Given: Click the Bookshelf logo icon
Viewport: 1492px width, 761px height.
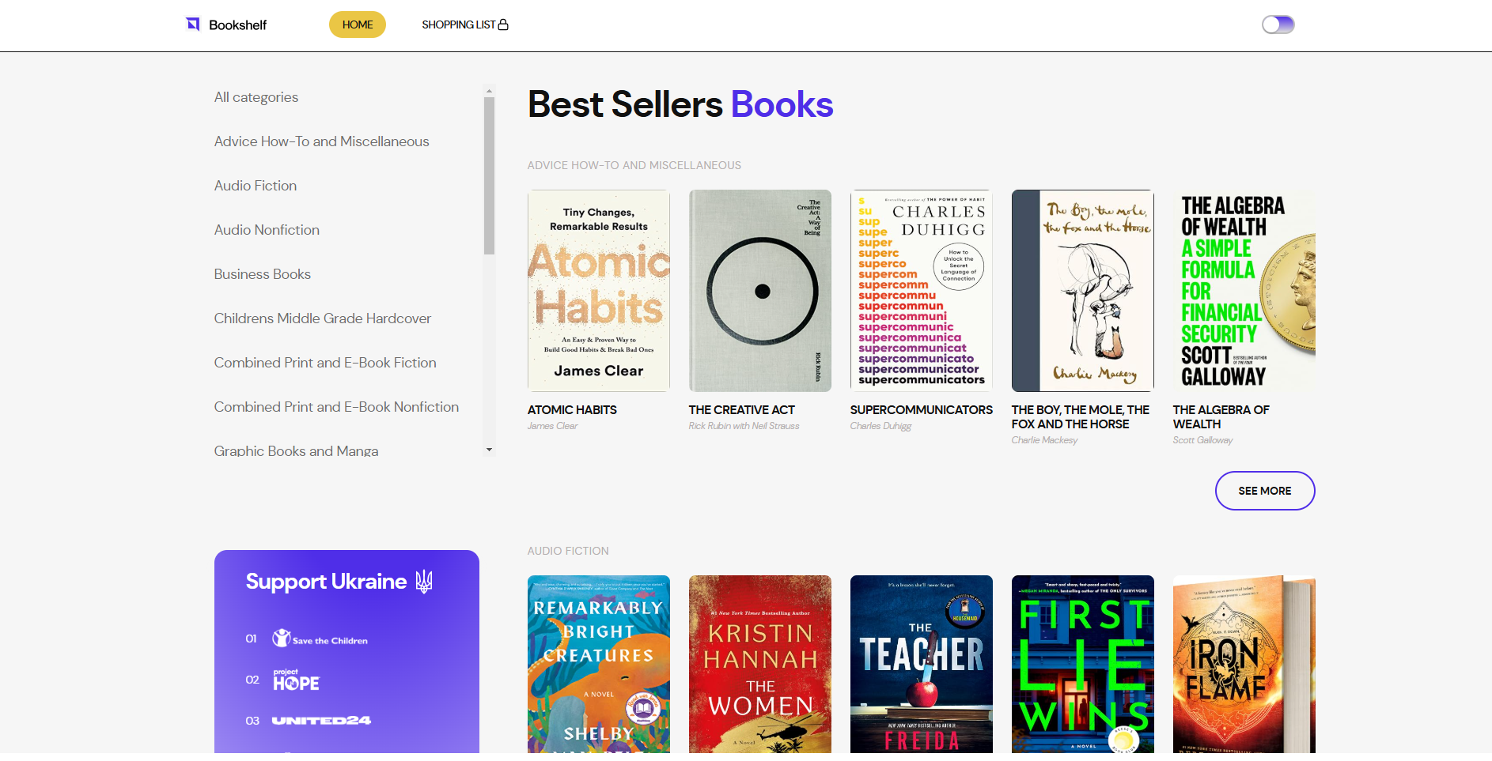Looking at the screenshot, I should [193, 24].
